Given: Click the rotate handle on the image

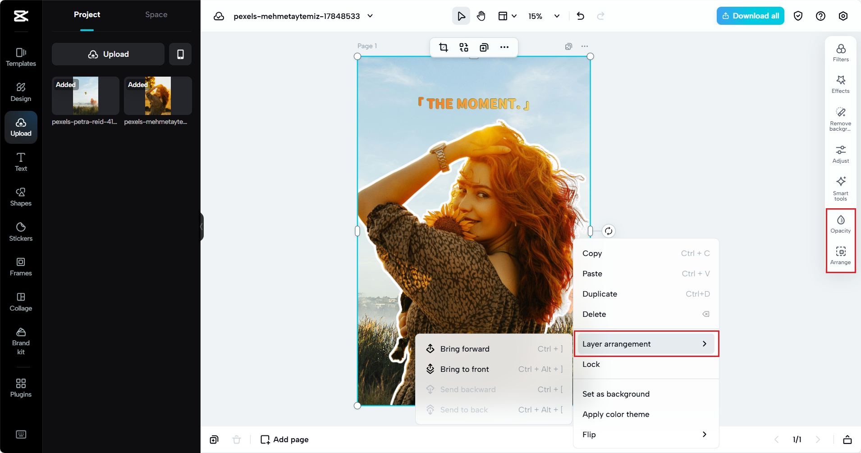Looking at the screenshot, I should (609, 231).
